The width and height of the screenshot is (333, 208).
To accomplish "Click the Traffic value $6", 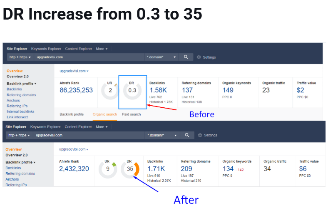I will [303, 169].
